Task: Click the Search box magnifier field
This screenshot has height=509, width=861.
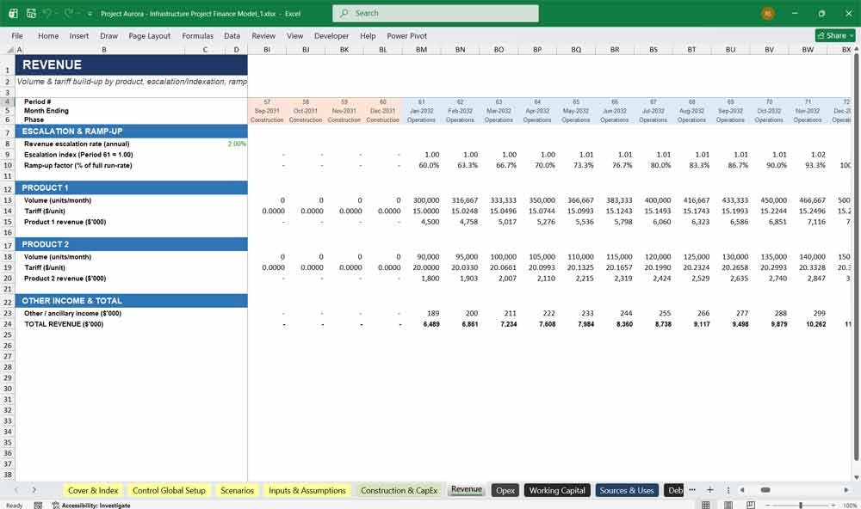Action: (436, 13)
